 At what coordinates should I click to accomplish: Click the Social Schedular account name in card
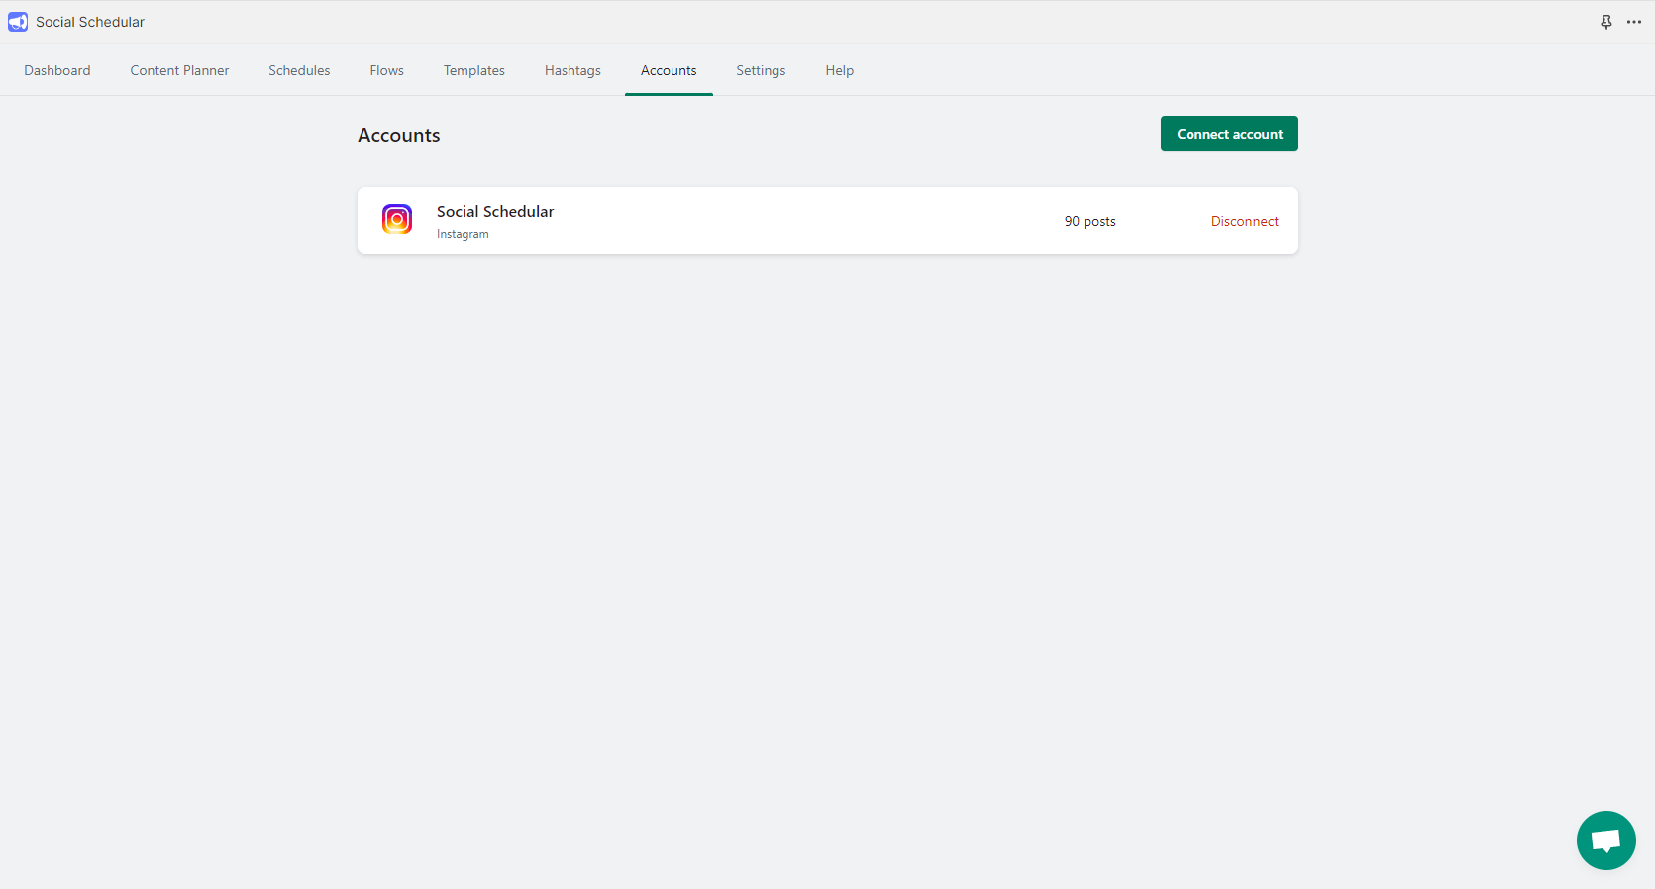495,211
